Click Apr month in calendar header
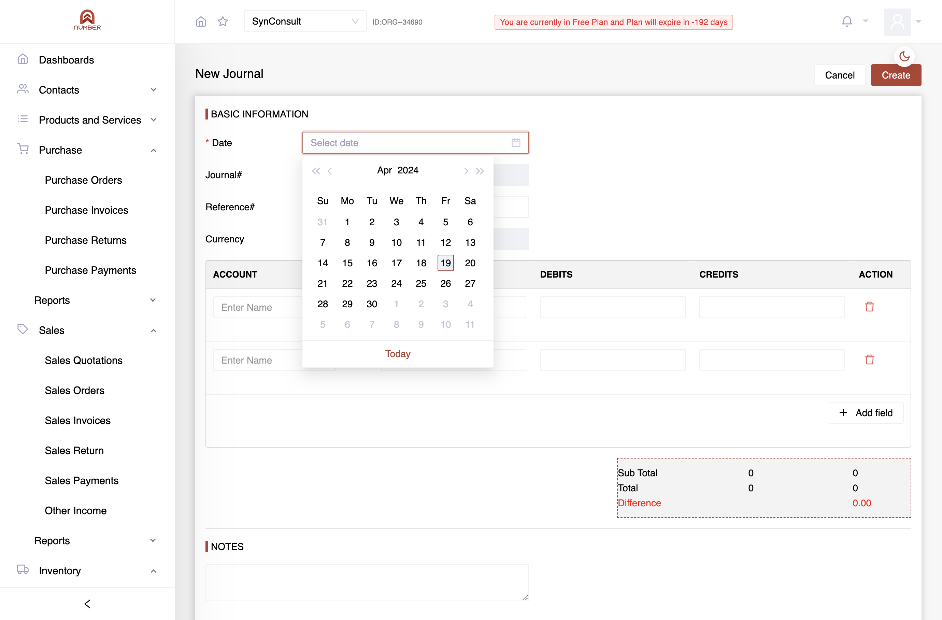This screenshot has width=942, height=620. point(384,170)
